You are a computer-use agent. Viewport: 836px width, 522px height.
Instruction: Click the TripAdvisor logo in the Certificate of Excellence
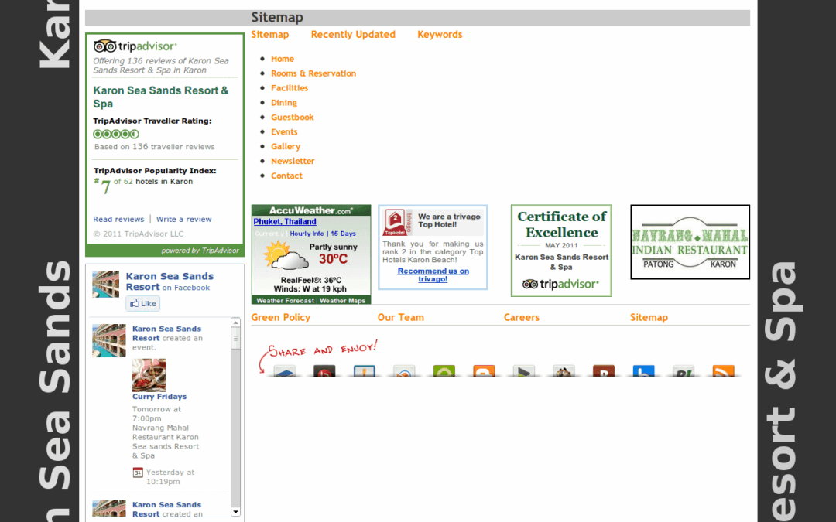pyautogui.click(x=561, y=285)
